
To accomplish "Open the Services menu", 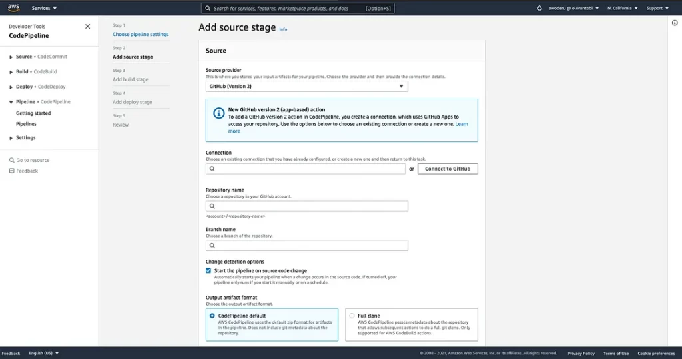I will coord(44,8).
